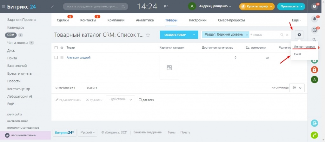Choose 'Импорт товаров' from the menu
This screenshot has width=325, height=142.
click(x=304, y=47)
